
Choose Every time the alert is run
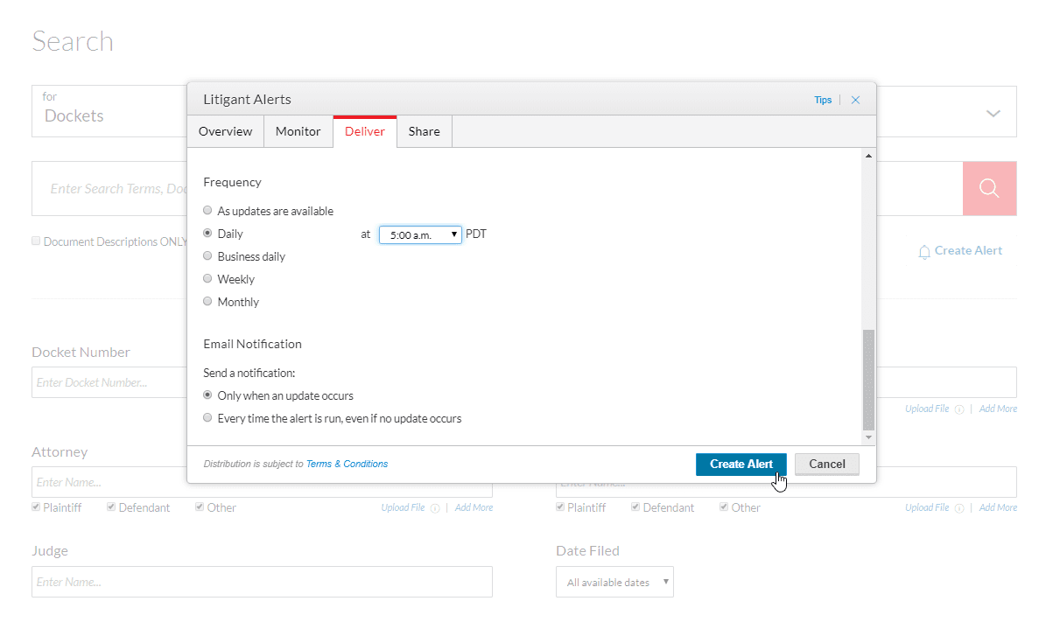point(207,418)
